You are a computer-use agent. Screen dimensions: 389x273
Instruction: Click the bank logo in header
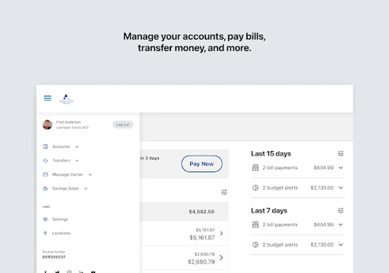pos(66,99)
